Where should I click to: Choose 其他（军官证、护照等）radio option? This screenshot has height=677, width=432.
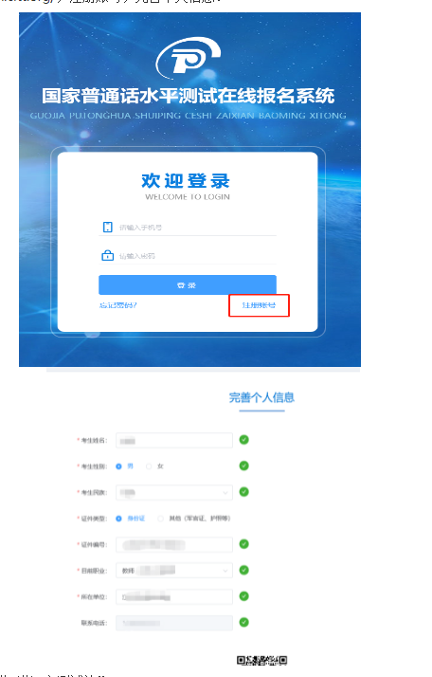tap(160, 519)
